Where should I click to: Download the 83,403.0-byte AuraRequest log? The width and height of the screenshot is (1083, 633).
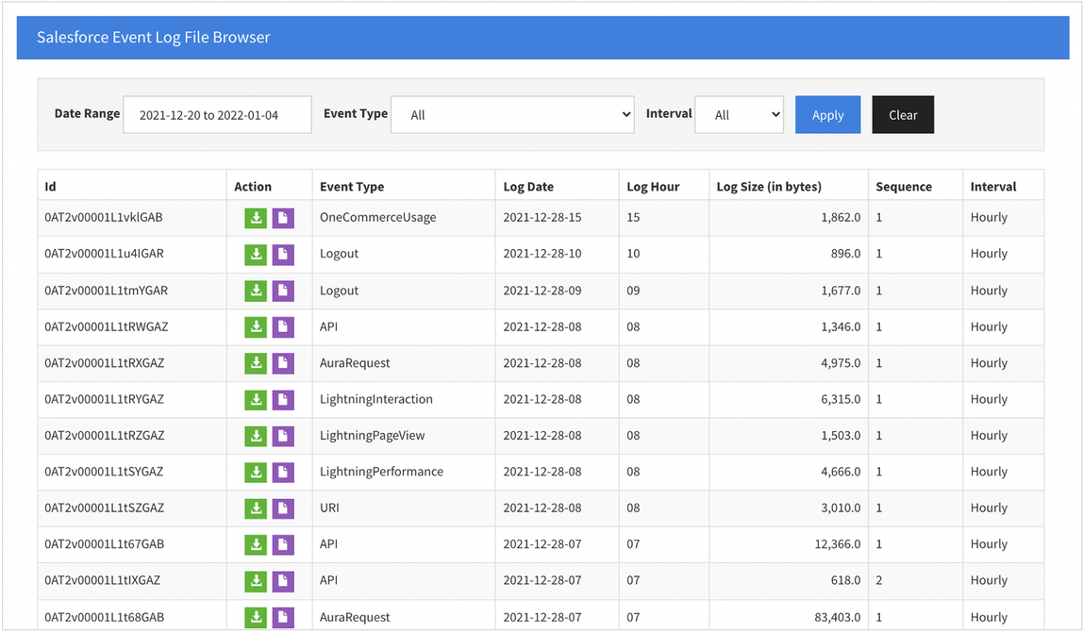tap(256, 617)
